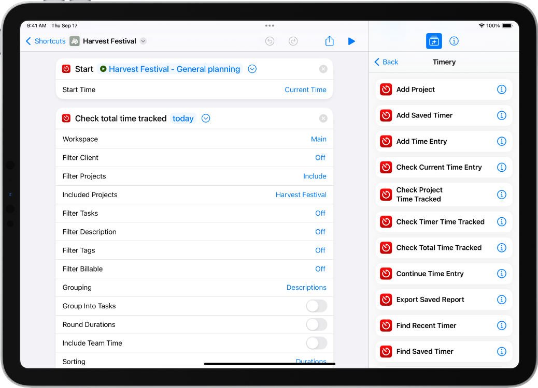Click Timery icon on Start action
This screenshot has width=538, height=388.
[x=66, y=69]
